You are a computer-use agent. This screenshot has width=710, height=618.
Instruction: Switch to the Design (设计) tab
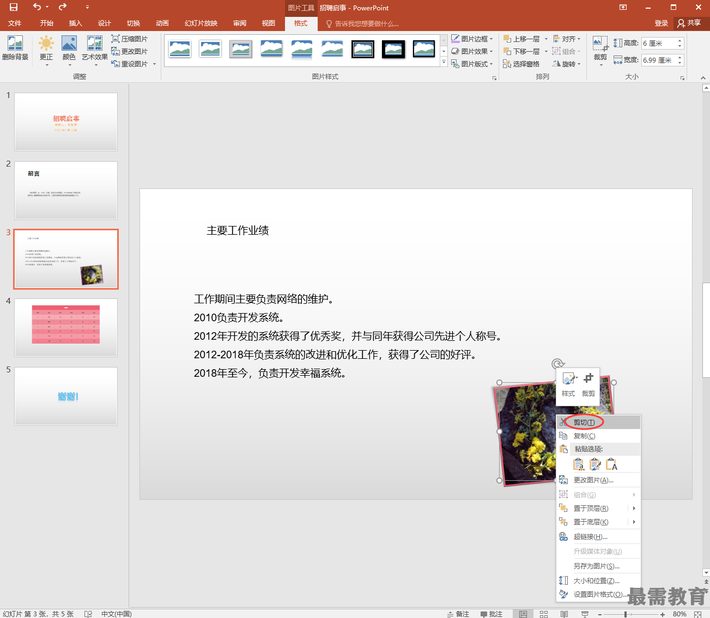click(104, 23)
